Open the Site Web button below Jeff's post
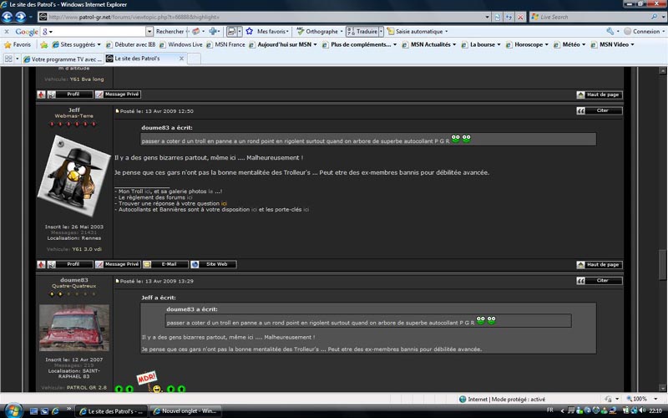This screenshot has height=418, width=668. point(213,264)
